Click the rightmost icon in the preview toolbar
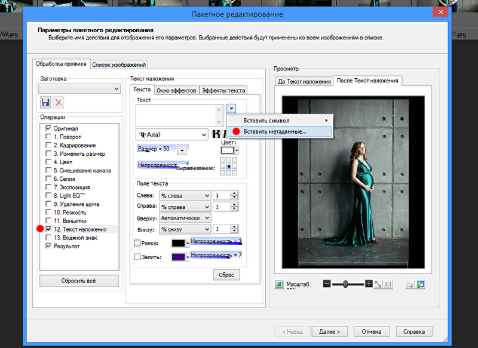This screenshot has width=478, height=348. (x=421, y=284)
